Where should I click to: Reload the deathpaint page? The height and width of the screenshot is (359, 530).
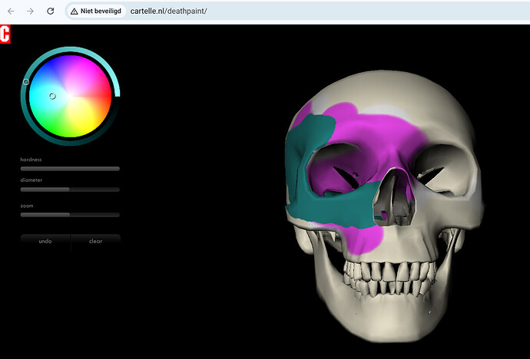coord(51,12)
